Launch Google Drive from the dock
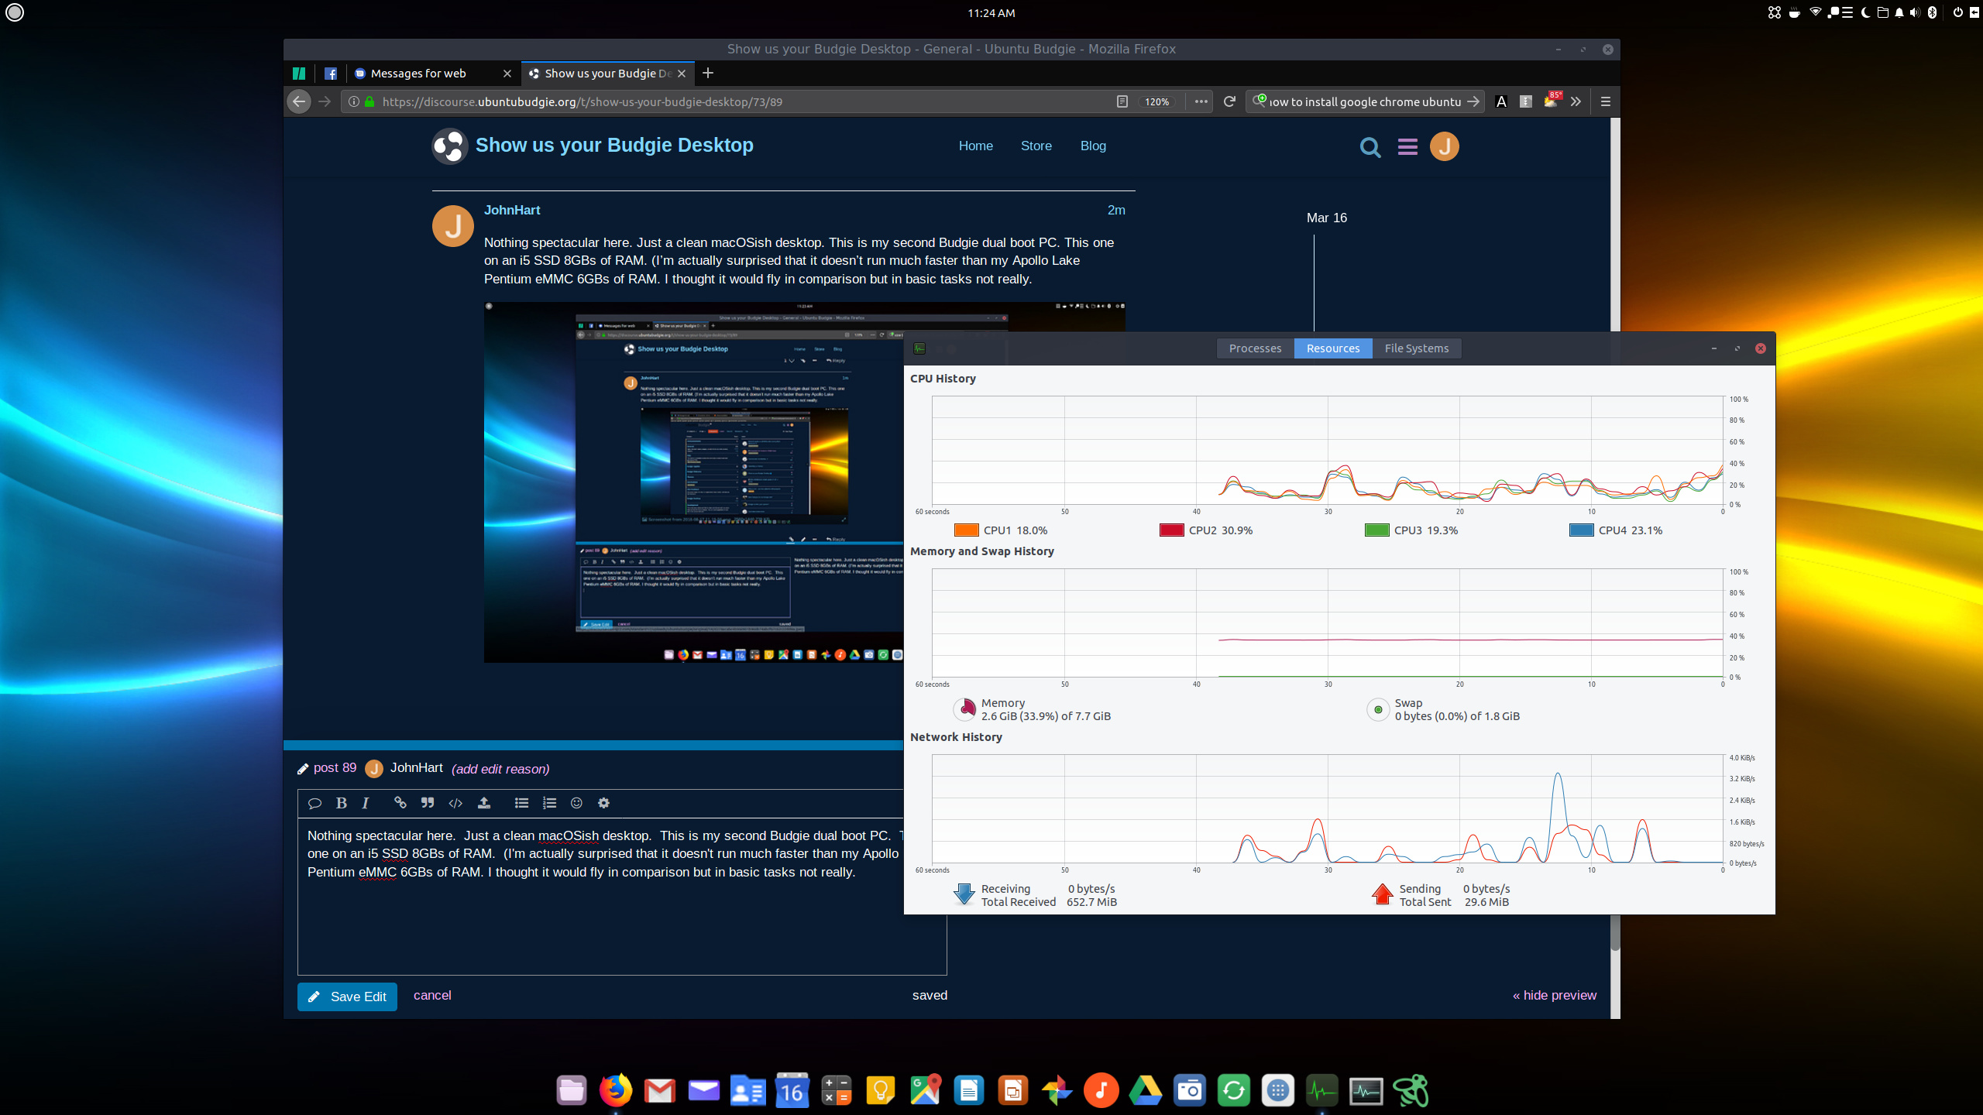The height and width of the screenshot is (1115, 1983). click(x=1146, y=1089)
